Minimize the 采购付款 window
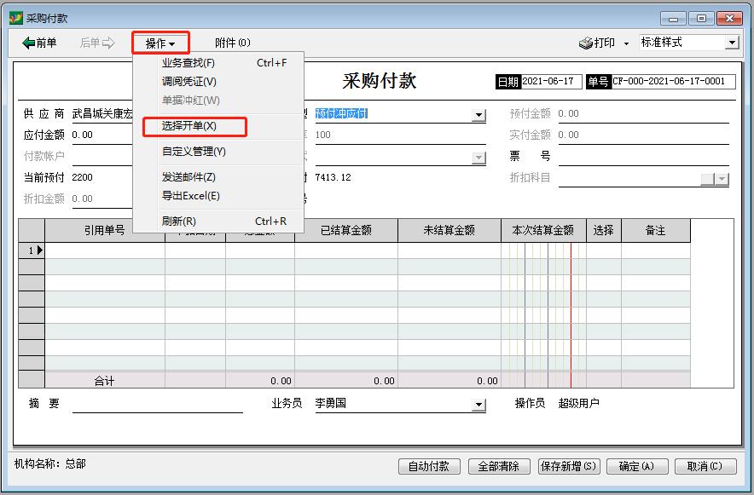The height and width of the screenshot is (495, 754). (x=673, y=19)
